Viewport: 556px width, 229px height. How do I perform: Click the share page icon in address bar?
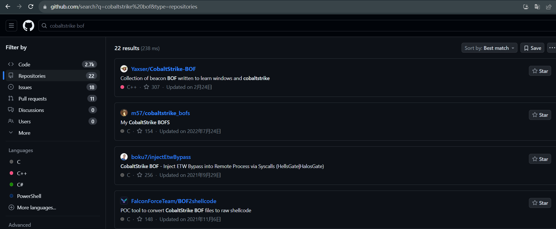(x=549, y=7)
